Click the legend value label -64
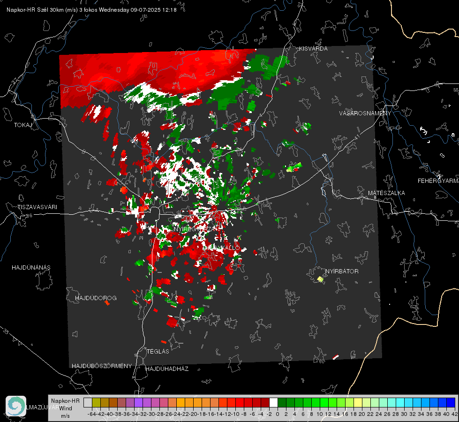Screen dimensions: 459x422 (92, 414)
